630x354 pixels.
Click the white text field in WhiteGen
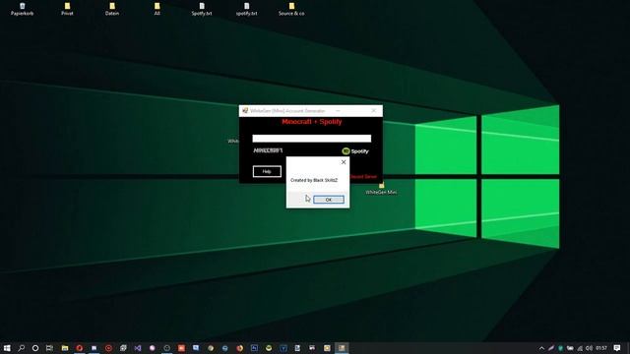(x=312, y=139)
